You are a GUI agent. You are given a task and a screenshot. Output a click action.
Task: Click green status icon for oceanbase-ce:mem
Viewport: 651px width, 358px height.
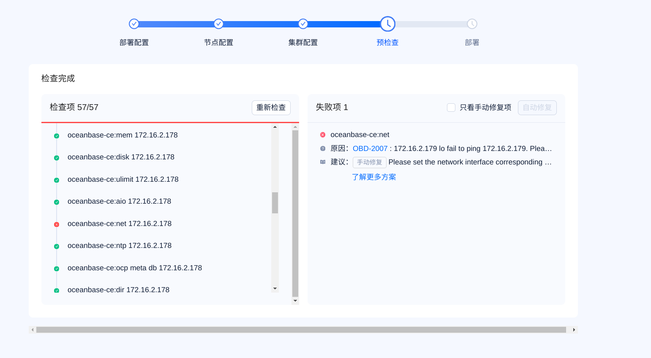(x=57, y=136)
